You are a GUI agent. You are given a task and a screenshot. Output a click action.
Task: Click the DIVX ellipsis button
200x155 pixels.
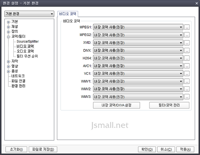(x=187, y=50)
